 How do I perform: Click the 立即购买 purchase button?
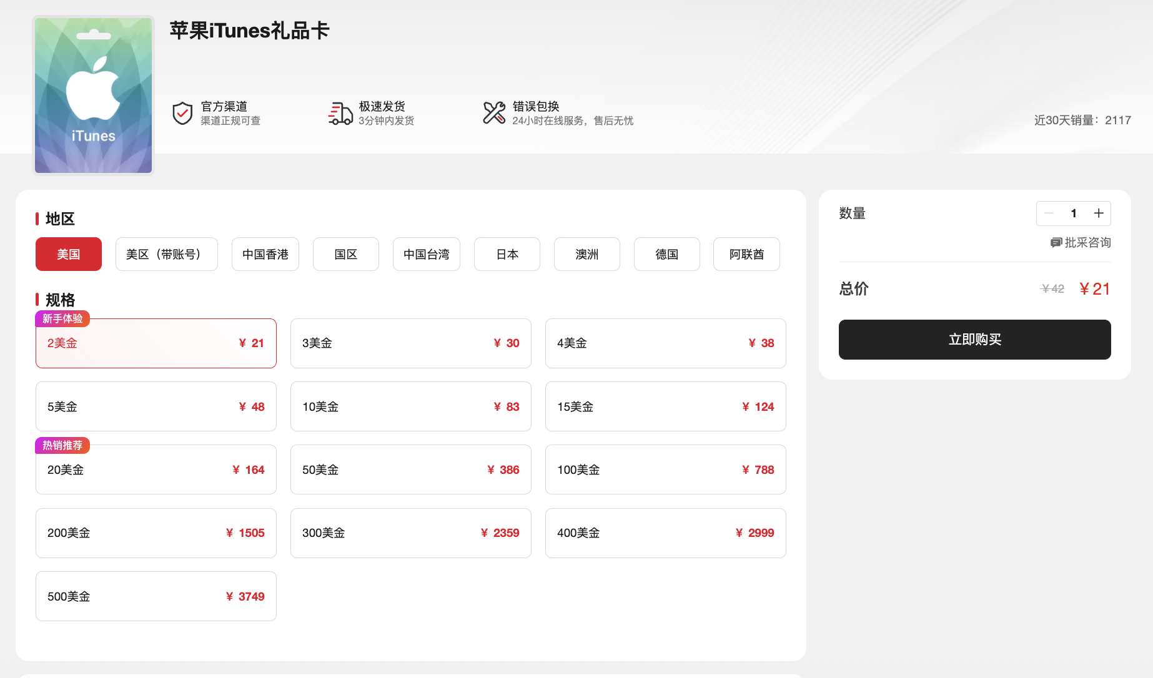(x=974, y=340)
